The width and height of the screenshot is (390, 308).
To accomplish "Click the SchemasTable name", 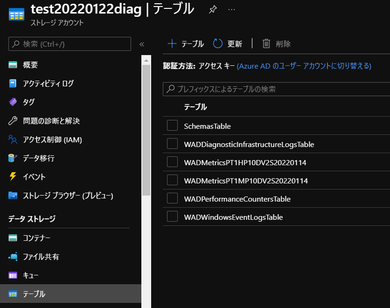I will pyautogui.click(x=207, y=126).
